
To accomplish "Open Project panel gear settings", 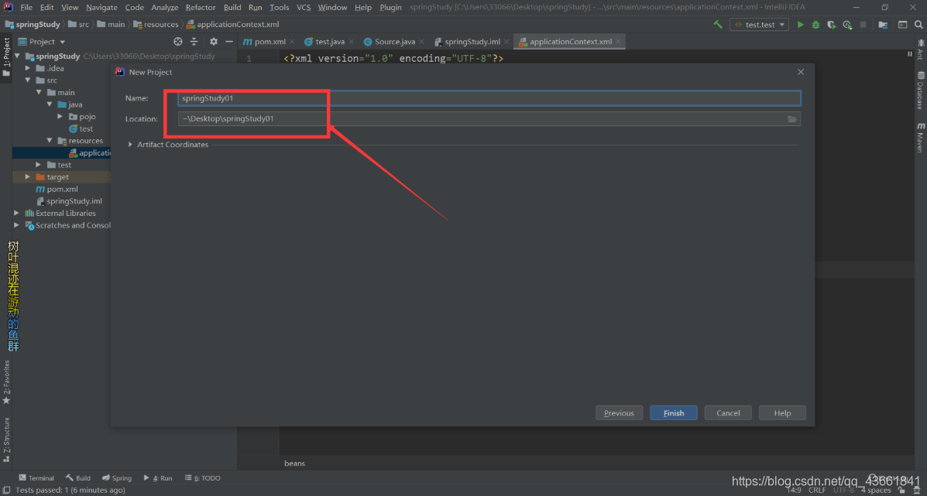I will [214, 41].
